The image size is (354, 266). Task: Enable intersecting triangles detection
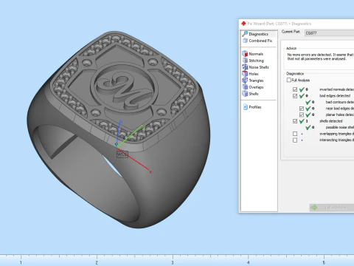click(x=295, y=140)
